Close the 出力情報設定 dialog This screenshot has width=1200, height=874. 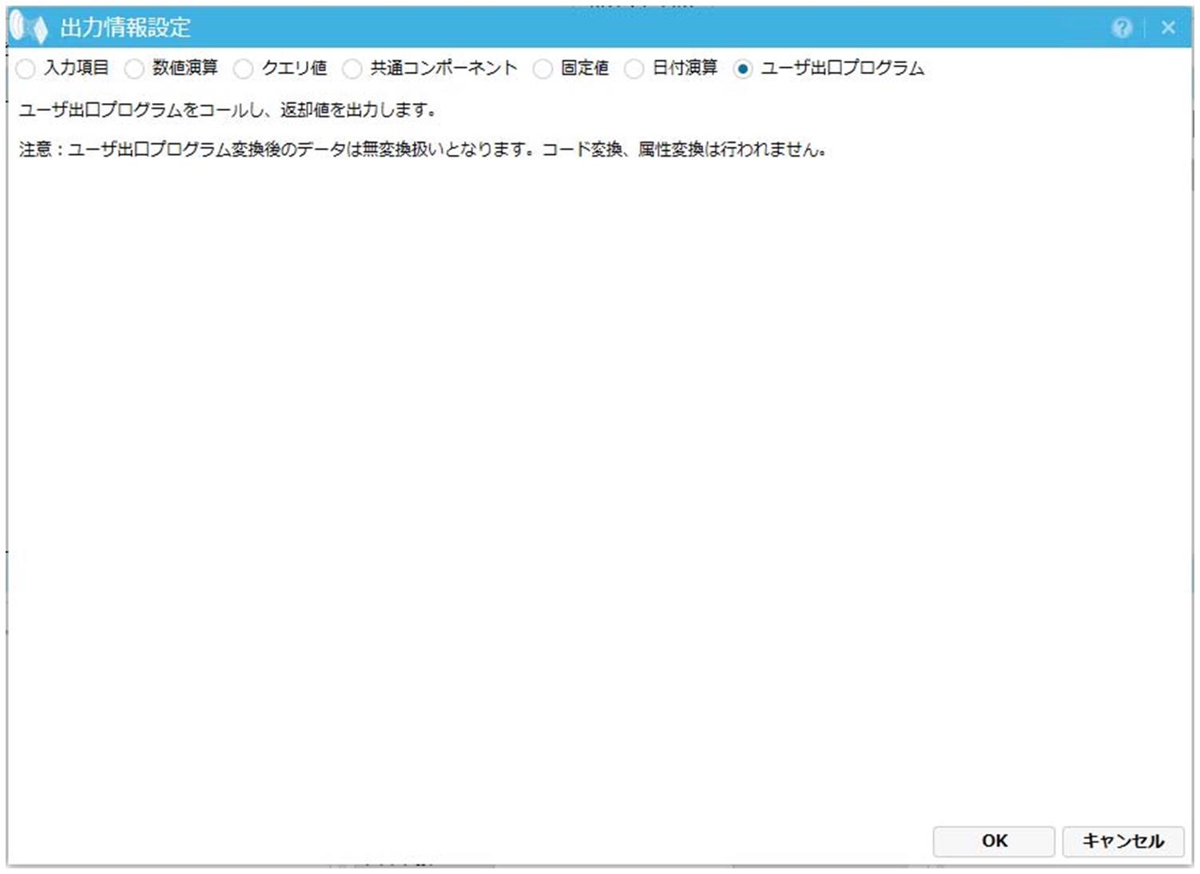tap(1168, 28)
